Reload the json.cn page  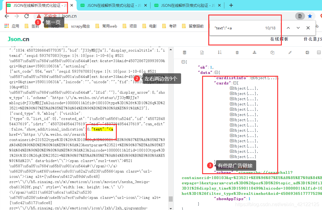tap(27, 16)
